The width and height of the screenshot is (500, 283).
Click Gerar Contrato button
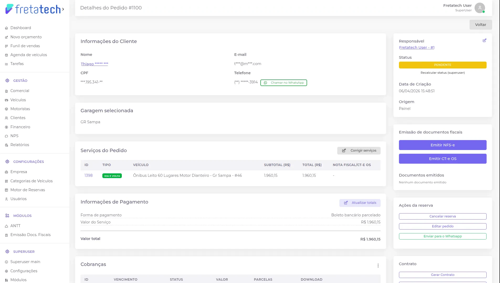(443, 275)
